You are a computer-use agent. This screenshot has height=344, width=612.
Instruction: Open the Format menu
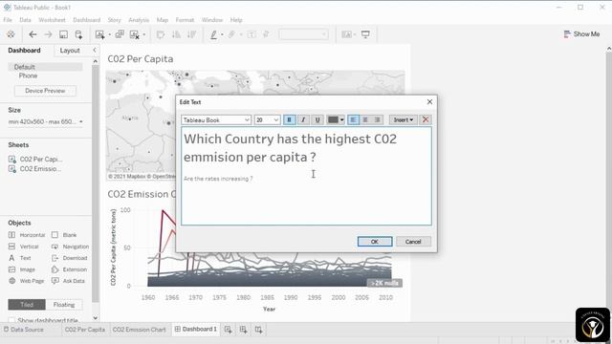[185, 20]
